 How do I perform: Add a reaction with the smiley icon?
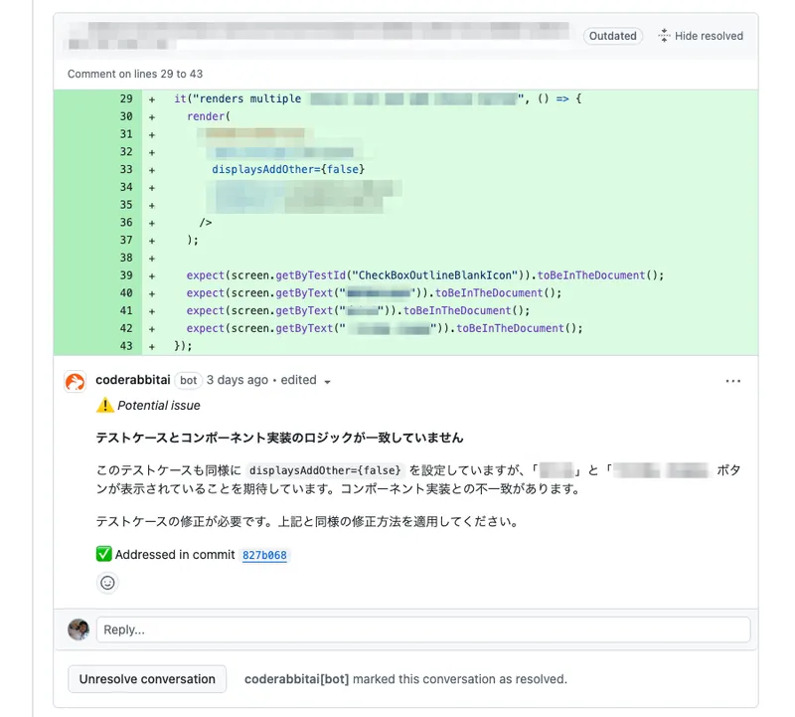tap(106, 583)
